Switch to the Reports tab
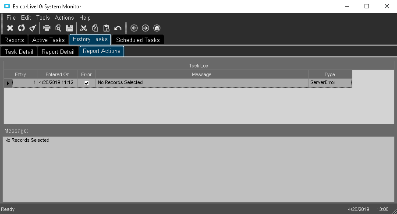397x214 pixels. (14, 40)
